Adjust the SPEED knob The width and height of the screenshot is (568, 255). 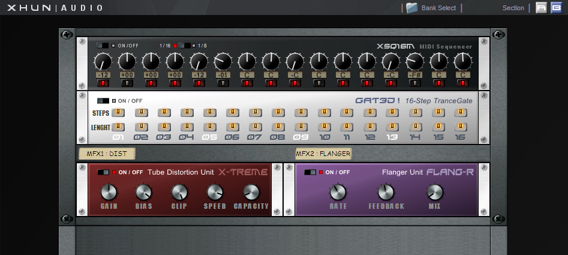pos(215,193)
